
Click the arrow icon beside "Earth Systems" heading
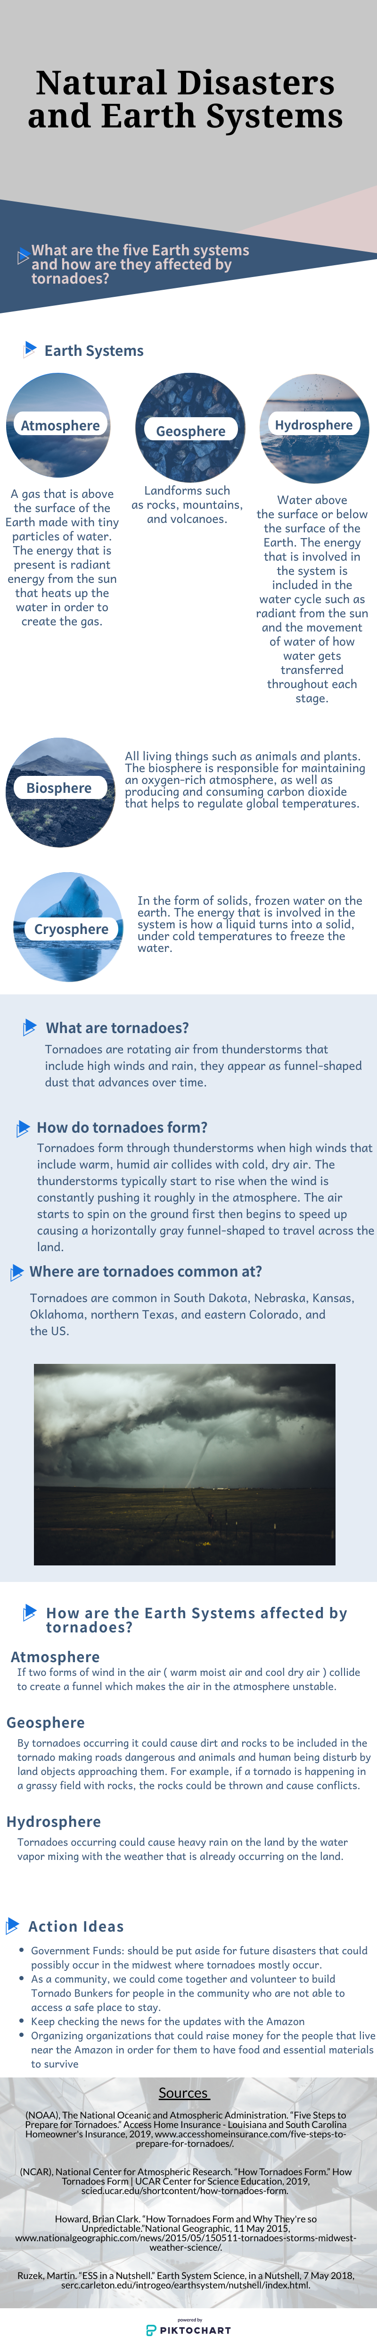[x=30, y=349]
